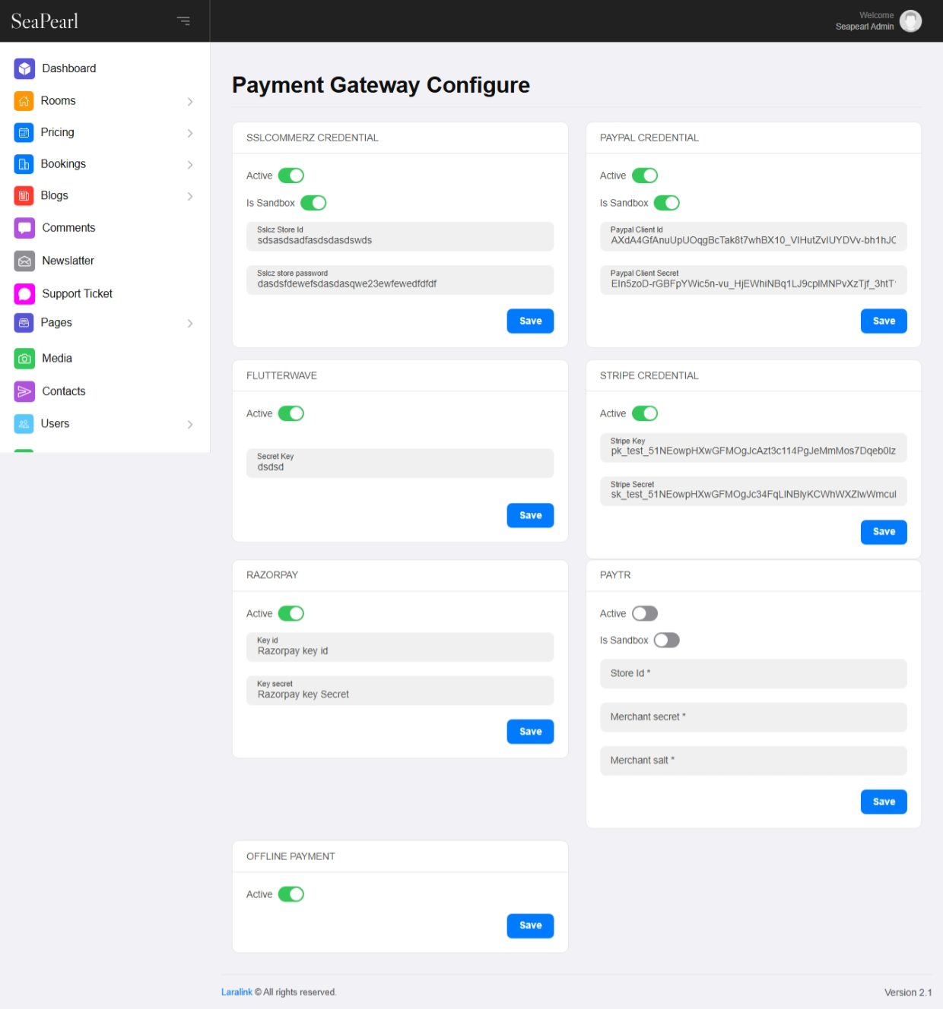Open the Pricing menu item
Image resolution: width=943 pixels, height=1009 pixels.
click(x=58, y=132)
